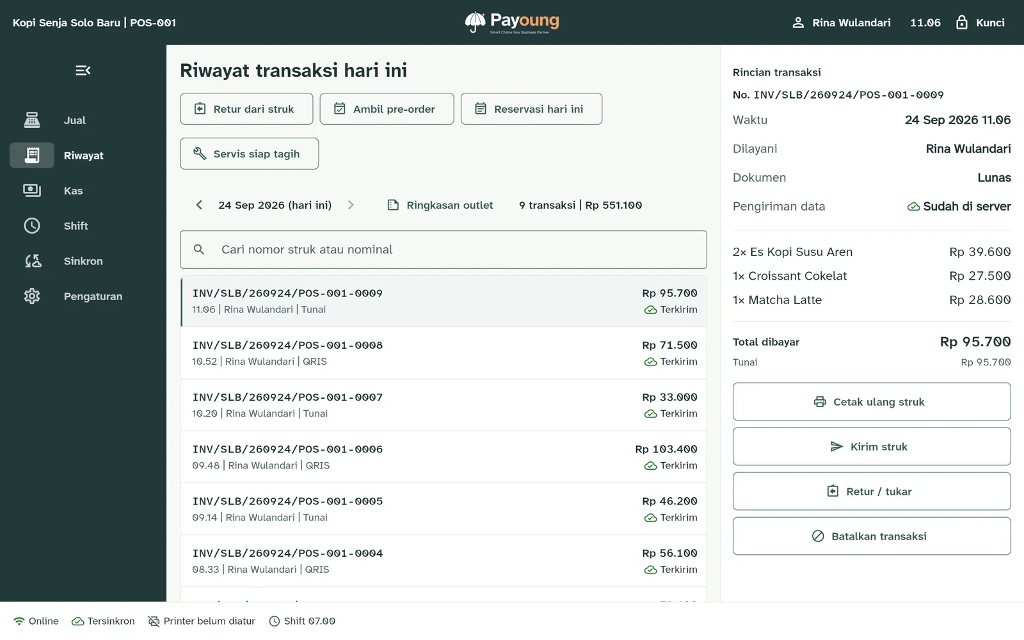Screen dimensions: 1024x640
Task: Click Servis siap tagih button
Action: (250, 154)
